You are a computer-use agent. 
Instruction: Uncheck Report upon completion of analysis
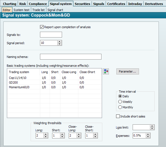tap(42, 27)
